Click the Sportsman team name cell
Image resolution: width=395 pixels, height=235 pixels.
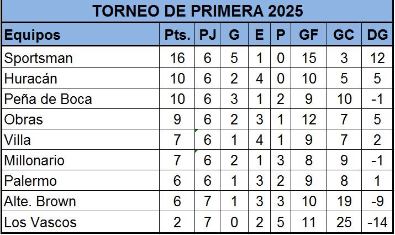pyautogui.click(x=81, y=58)
